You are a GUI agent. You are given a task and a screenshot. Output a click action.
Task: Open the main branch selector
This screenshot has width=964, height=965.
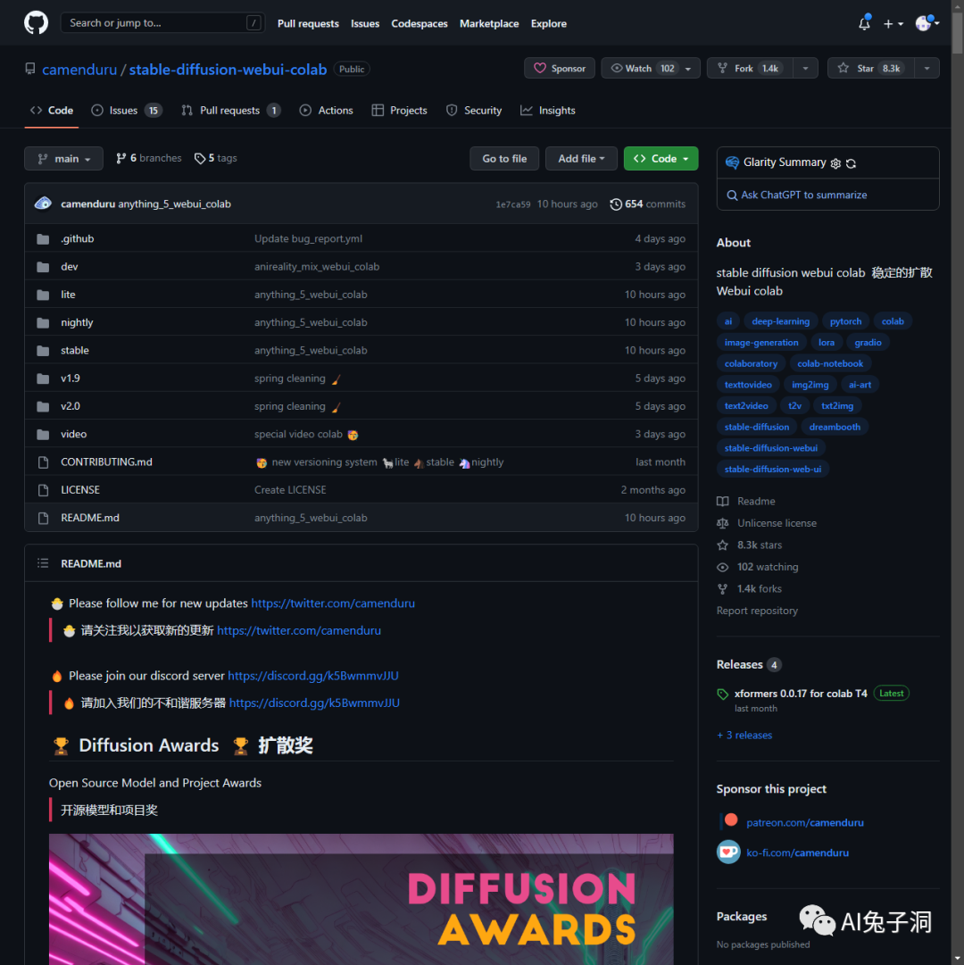(x=63, y=159)
